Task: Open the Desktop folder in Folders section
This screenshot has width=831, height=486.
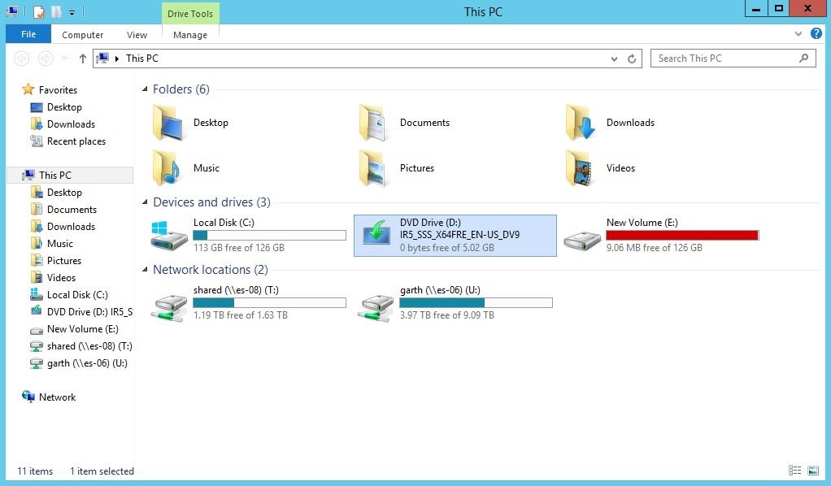Action: tap(191, 123)
